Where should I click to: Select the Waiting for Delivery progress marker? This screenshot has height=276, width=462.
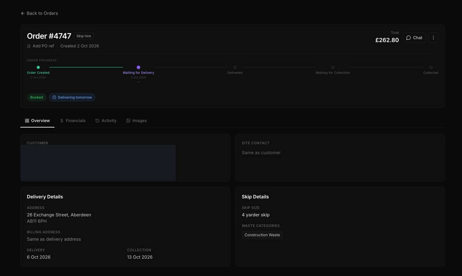(x=139, y=68)
